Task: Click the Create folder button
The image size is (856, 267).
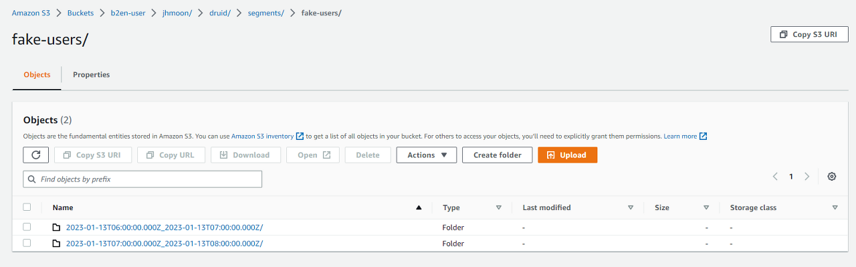Action: pos(497,155)
